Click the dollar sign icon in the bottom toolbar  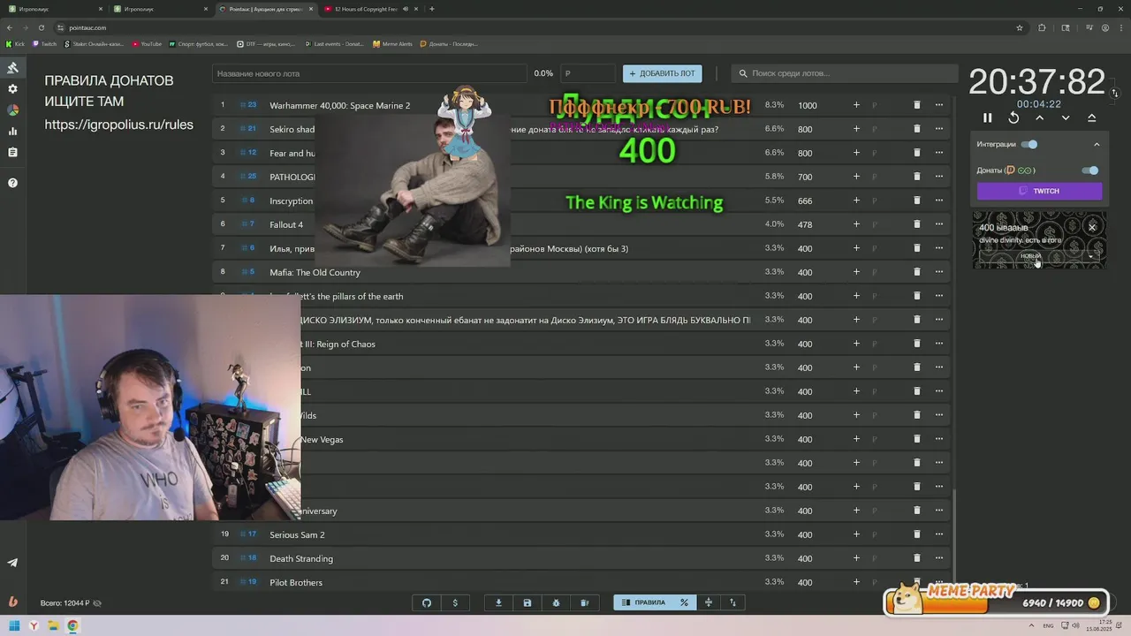tap(455, 602)
